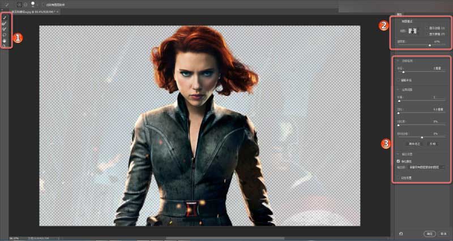Click the Properties panel title tab

399,14
